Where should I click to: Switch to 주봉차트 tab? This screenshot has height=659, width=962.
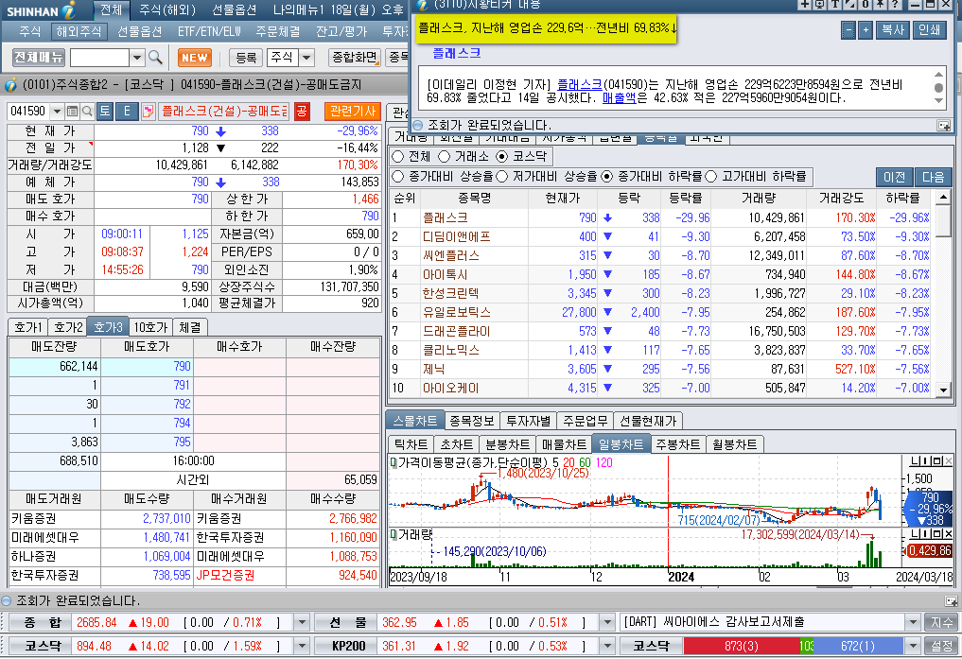click(678, 444)
